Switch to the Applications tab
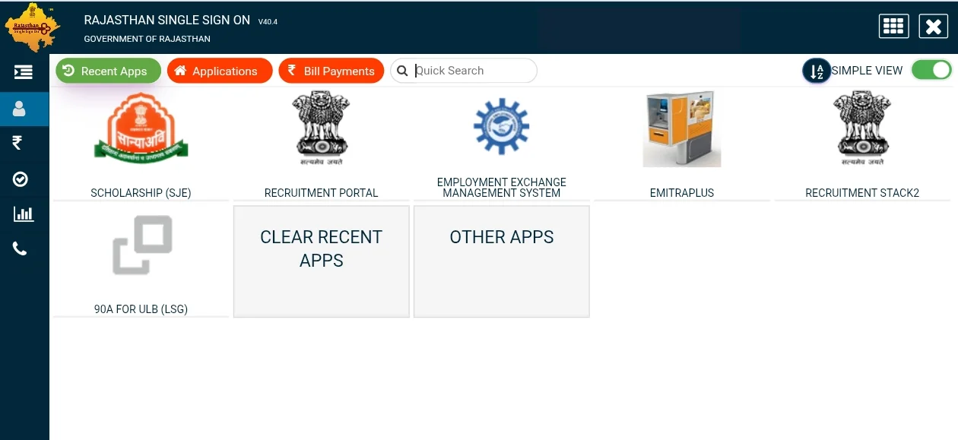Image resolution: width=958 pixels, height=440 pixels. pos(219,71)
